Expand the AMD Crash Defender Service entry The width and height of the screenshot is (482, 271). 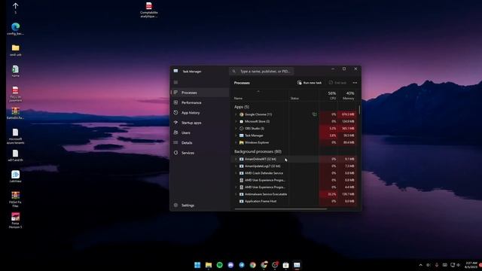236,173
